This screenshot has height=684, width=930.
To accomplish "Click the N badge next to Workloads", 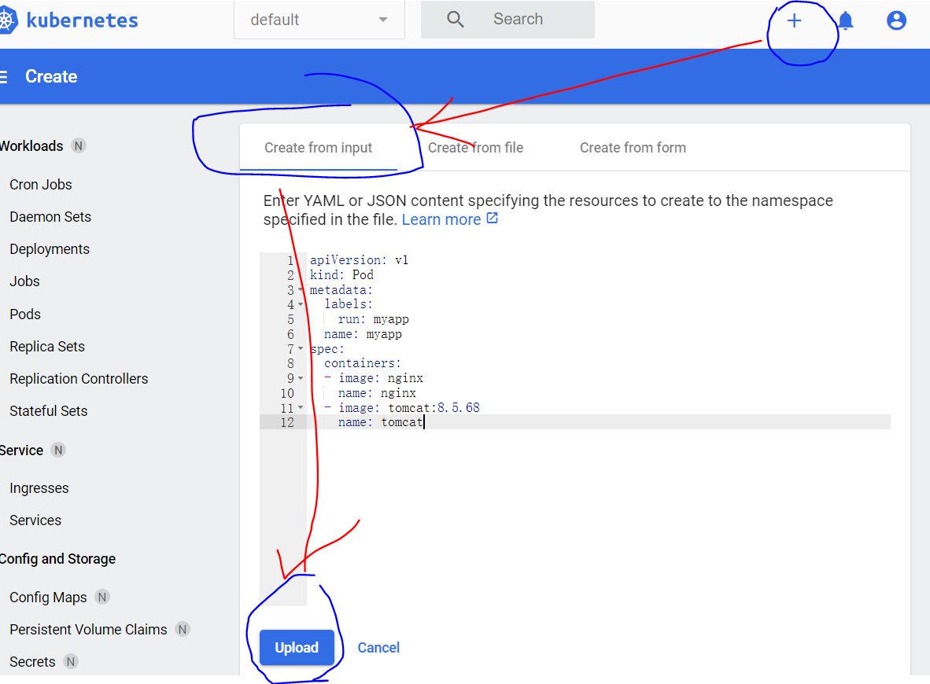I will coord(79,145).
